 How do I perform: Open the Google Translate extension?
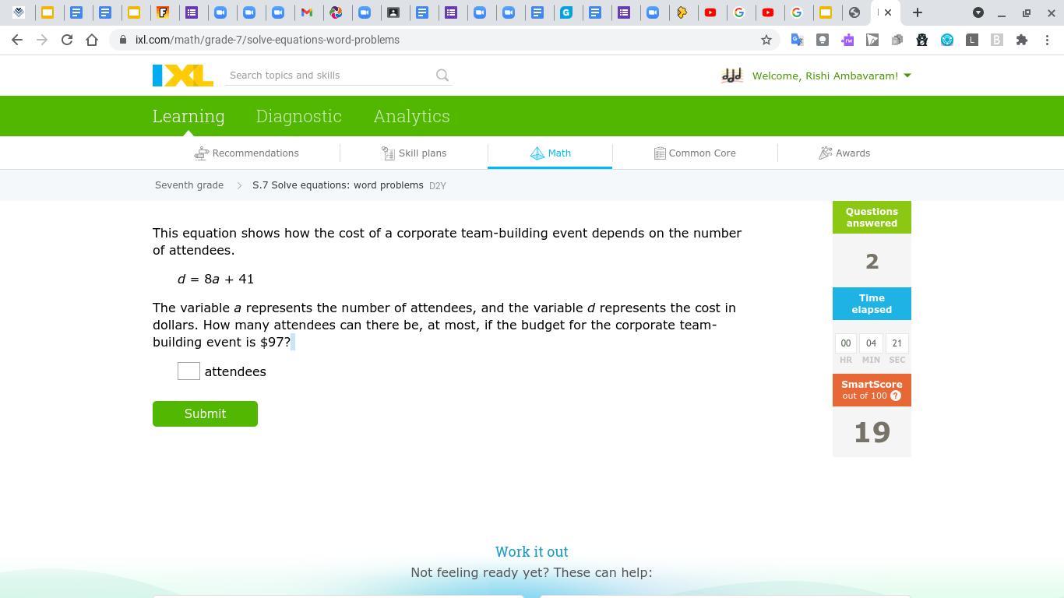pyautogui.click(x=797, y=40)
